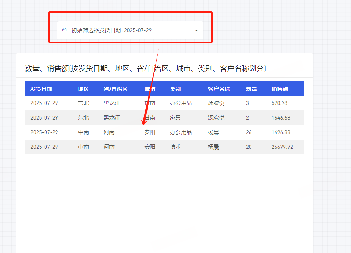This screenshot has width=351, height=253.
Task: Select the 1646.68 sales amount cell
Action: click(281, 118)
